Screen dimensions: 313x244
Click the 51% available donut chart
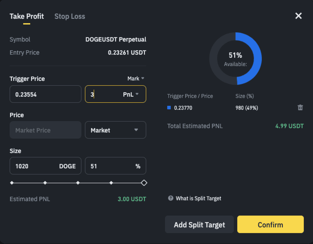236,59
